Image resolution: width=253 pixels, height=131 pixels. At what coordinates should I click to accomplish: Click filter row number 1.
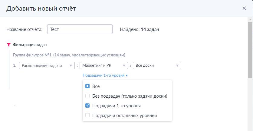(x=15, y=65)
